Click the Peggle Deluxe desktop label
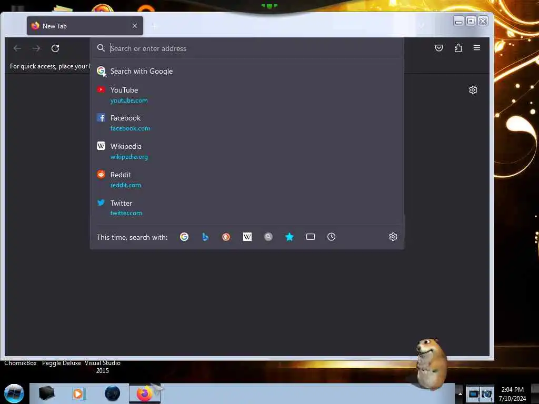The width and height of the screenshot is (539, 404). (x=62, y=363)
